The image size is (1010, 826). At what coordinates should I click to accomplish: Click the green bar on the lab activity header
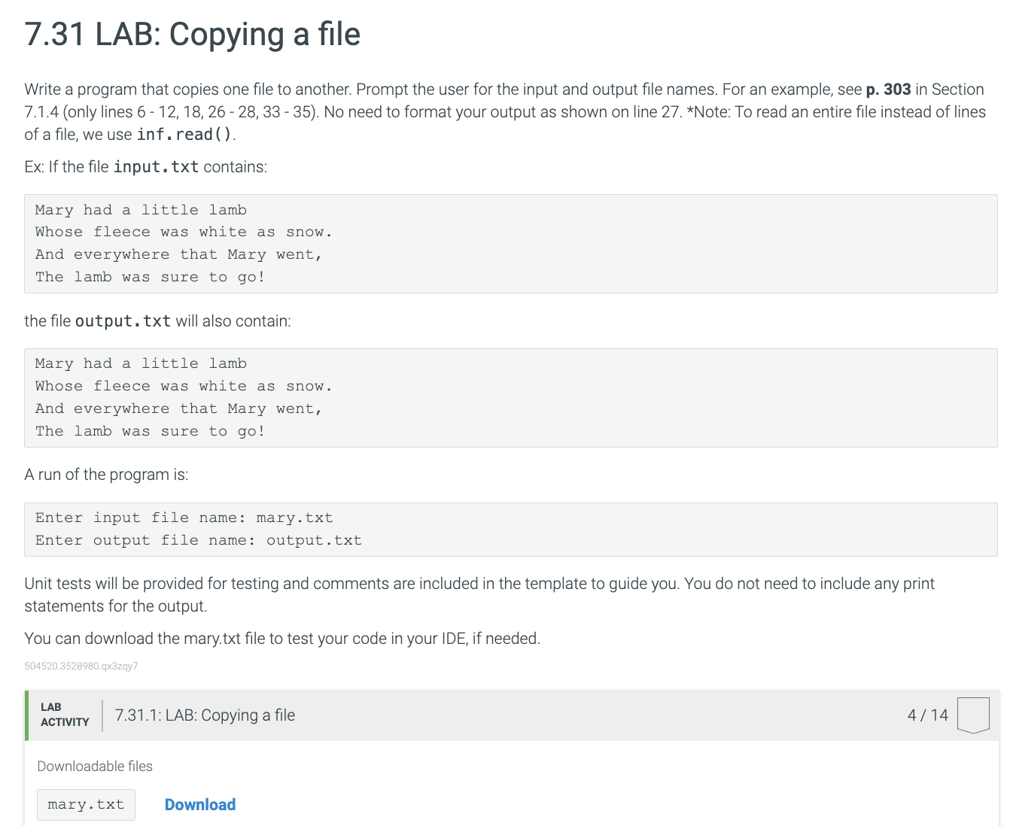(26, 715)
